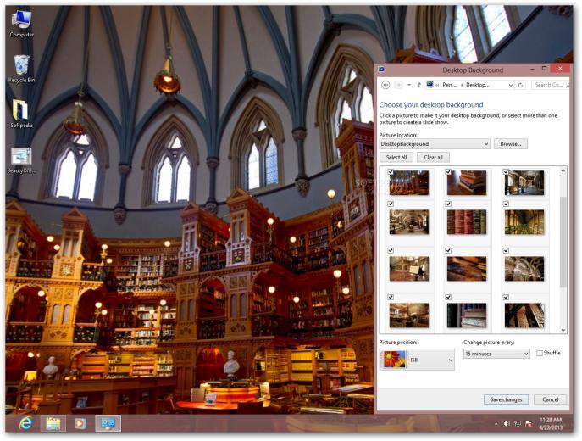This screenshot has width=582, height=441.
Task: Select the Recycle Bin icon
Action: pyautogui.click(x=21, y=69)
